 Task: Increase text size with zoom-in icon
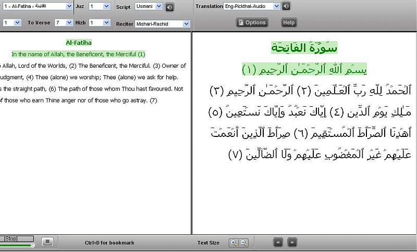(x=234, y=243)
